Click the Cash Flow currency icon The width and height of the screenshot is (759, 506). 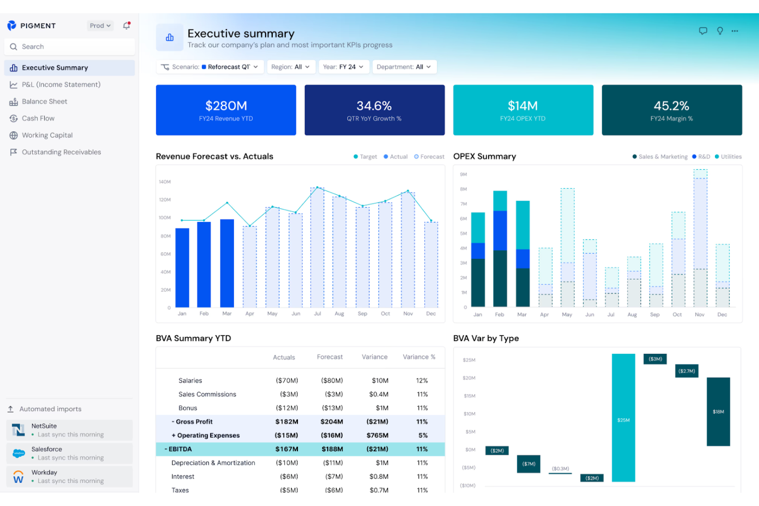click(14, 118)
